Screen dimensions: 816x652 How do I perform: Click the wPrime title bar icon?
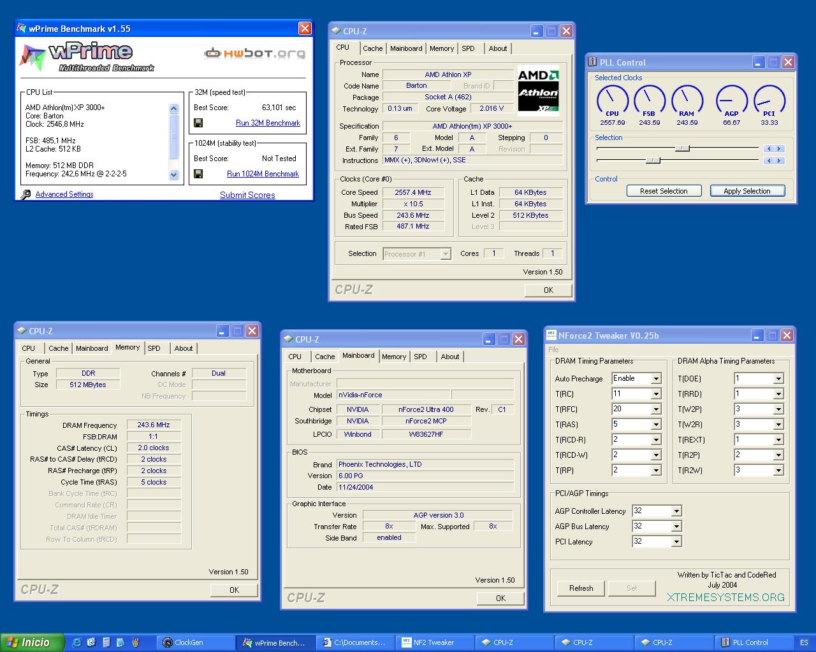[x=22, y=28]
